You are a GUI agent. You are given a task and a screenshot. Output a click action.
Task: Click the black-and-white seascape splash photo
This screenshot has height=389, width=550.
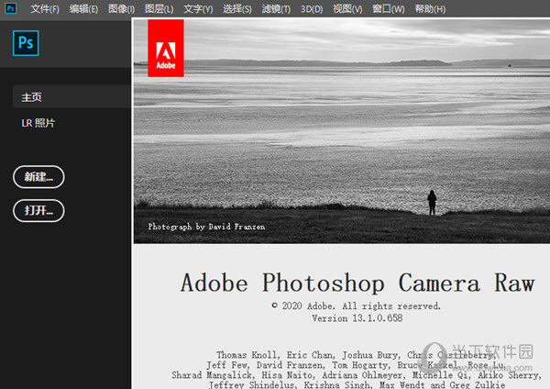pyautogui.click(x=348, y=138)
